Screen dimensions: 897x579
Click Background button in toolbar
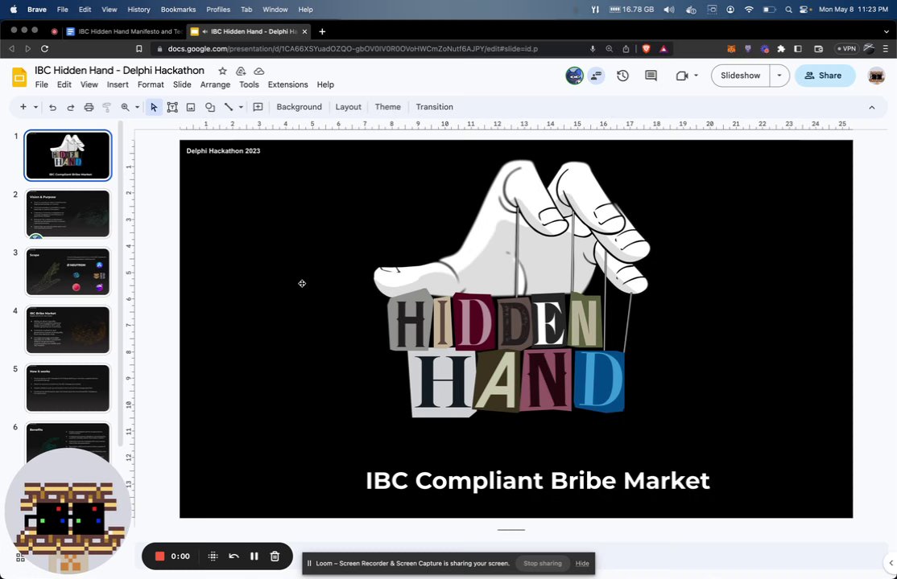tap(300, 107)
